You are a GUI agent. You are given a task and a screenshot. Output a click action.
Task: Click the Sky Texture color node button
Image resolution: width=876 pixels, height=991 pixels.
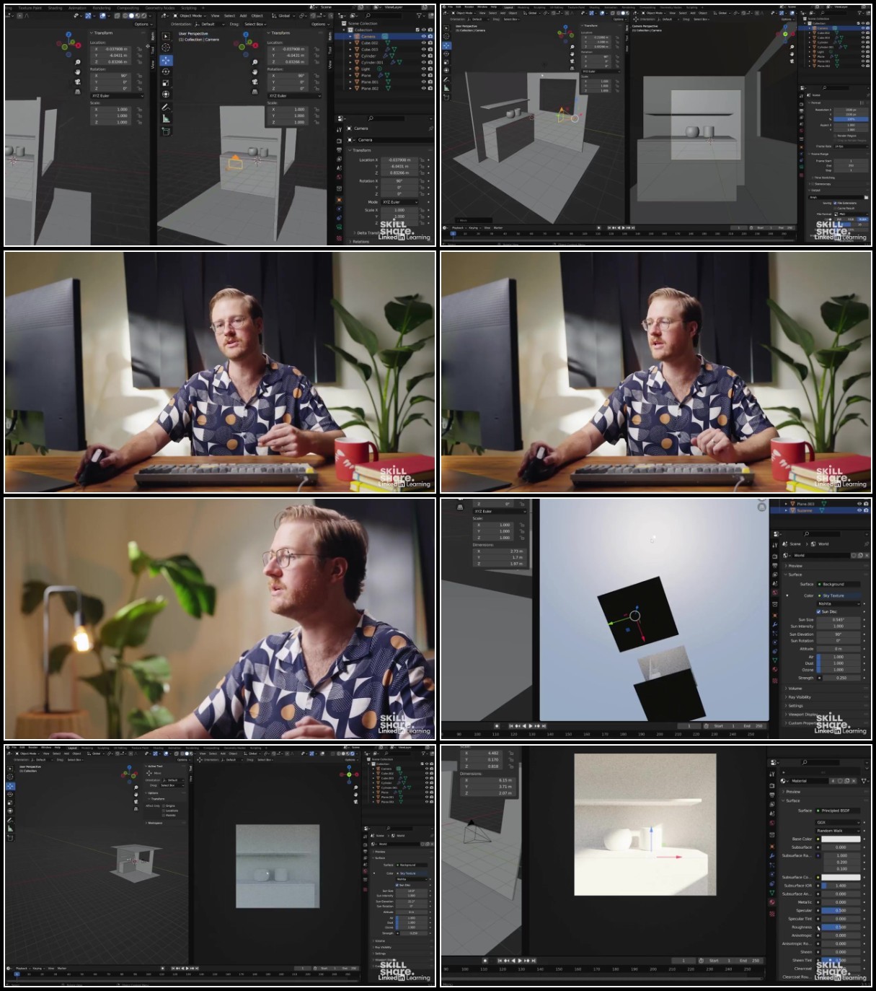[x=838, y=595]
